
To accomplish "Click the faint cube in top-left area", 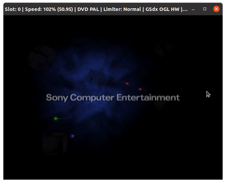I will point(41,57).
